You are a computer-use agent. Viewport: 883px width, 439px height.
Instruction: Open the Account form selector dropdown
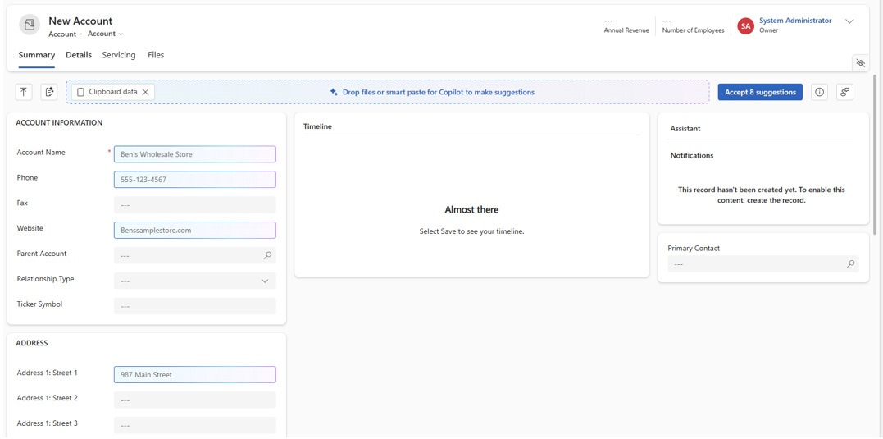click(x=105, y=34)
